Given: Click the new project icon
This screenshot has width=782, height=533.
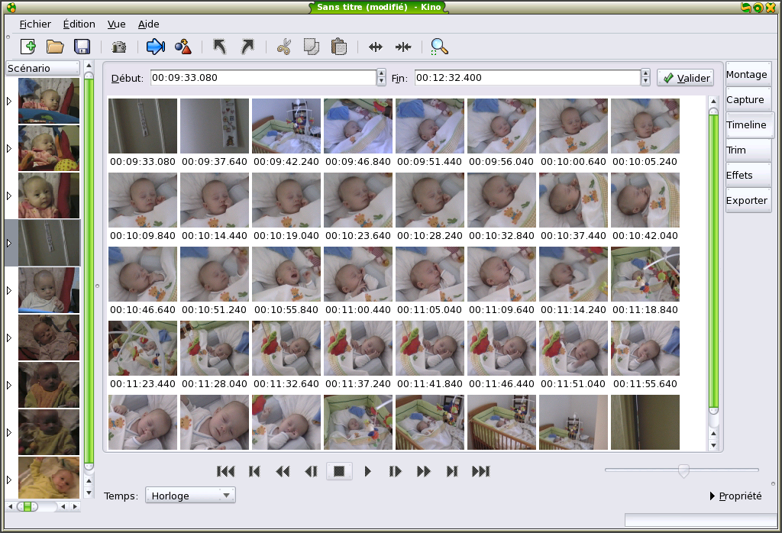Looking at the screenshot, I should (28, 47).
